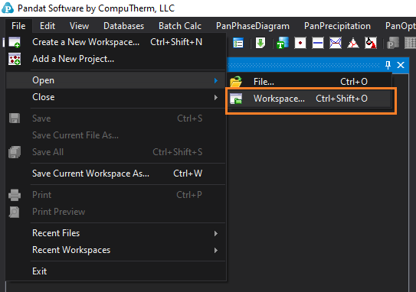Image resolution: width=416 pixels, height=292 pixels.
Task: Click the Print menu entry
Action: click(x=116, y=195)
